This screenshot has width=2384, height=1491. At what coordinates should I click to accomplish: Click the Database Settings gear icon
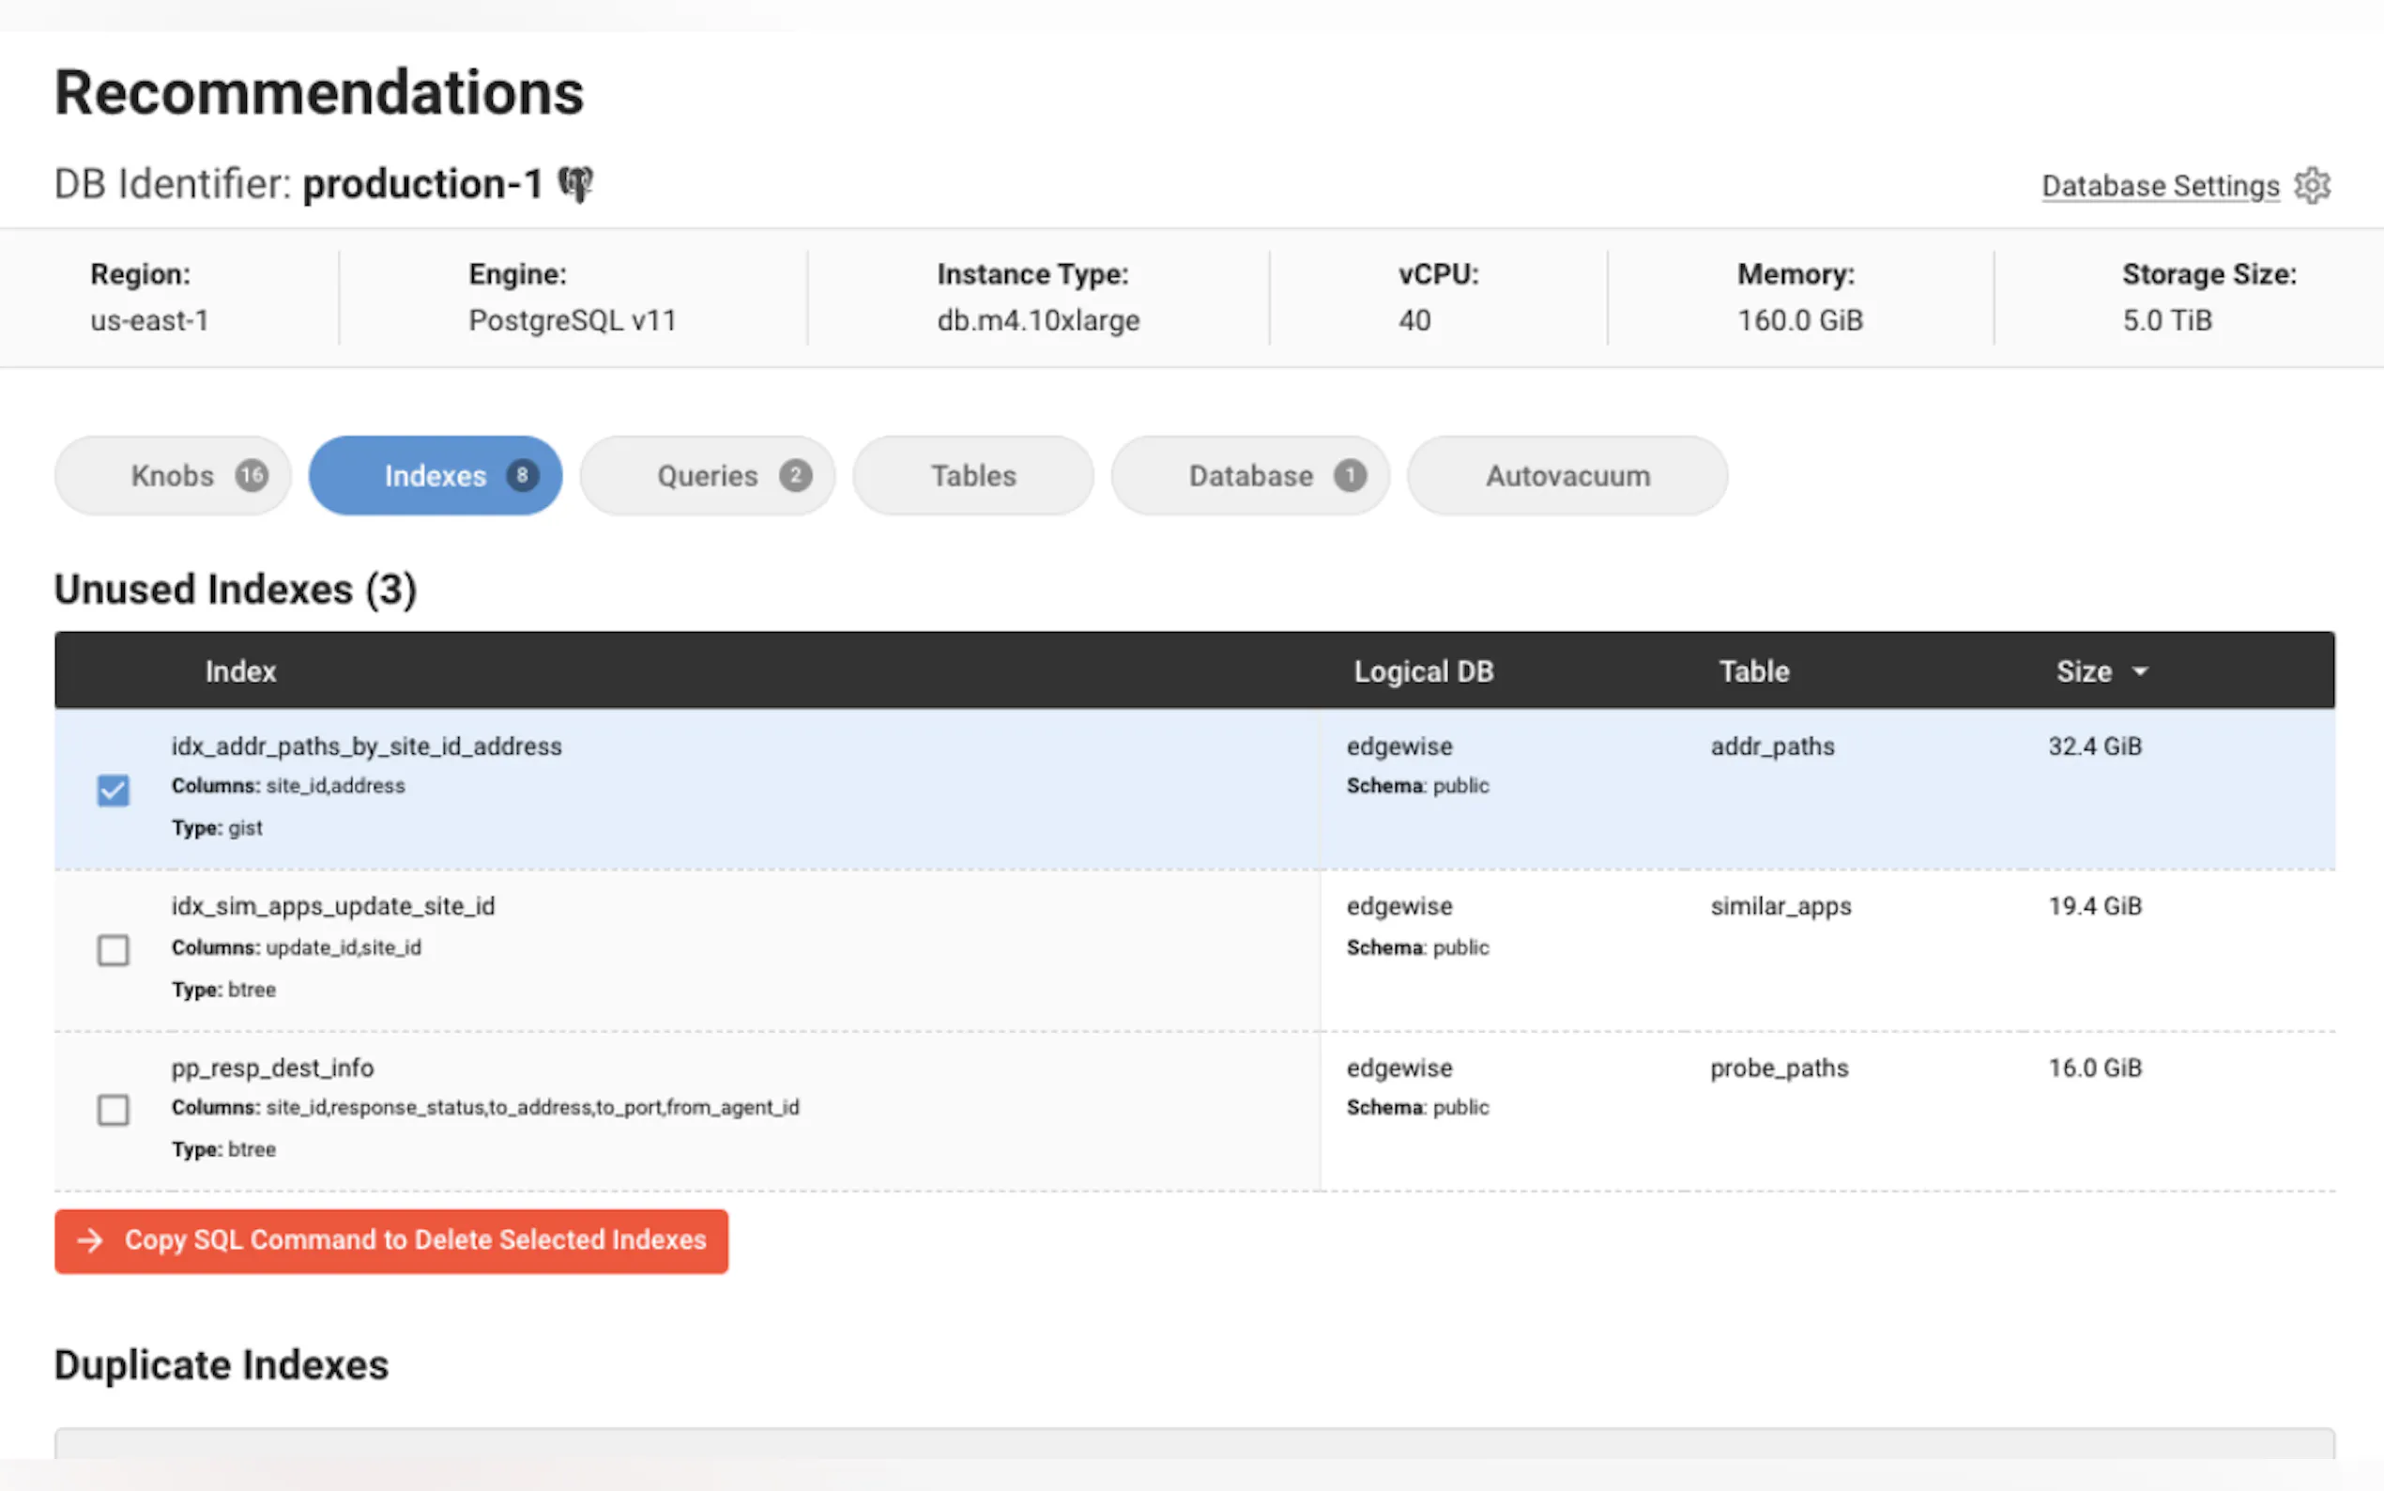[2311, 185]
